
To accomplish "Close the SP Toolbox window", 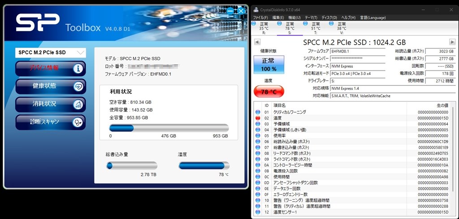I will point(241,11).
